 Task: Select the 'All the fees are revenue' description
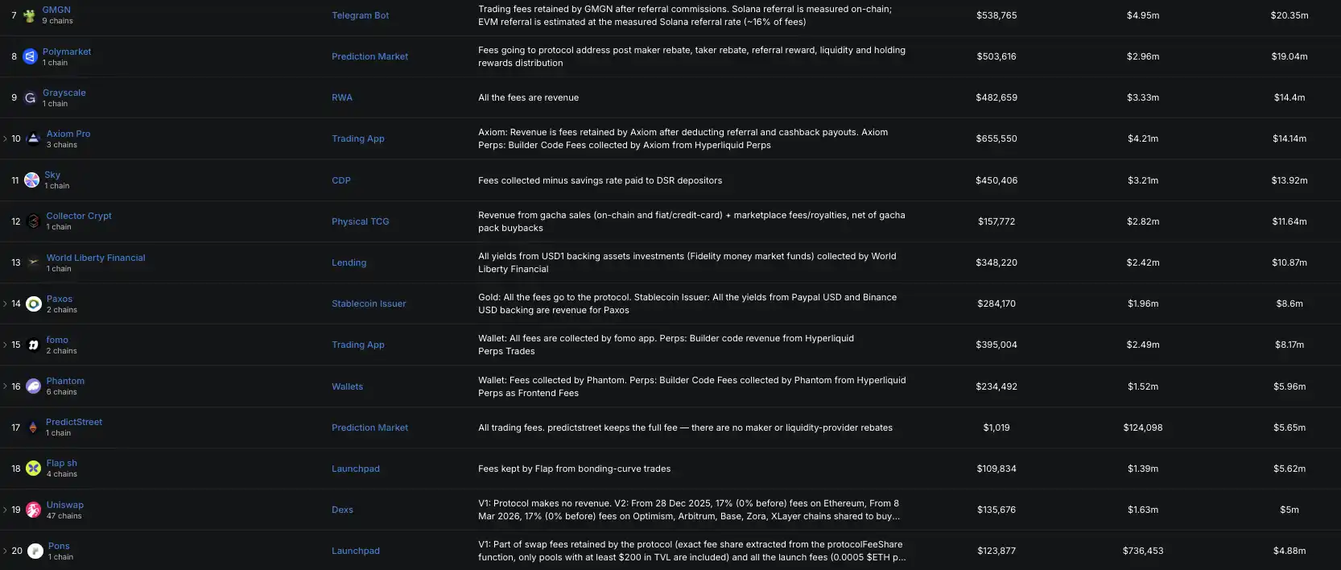coord(528,97)
